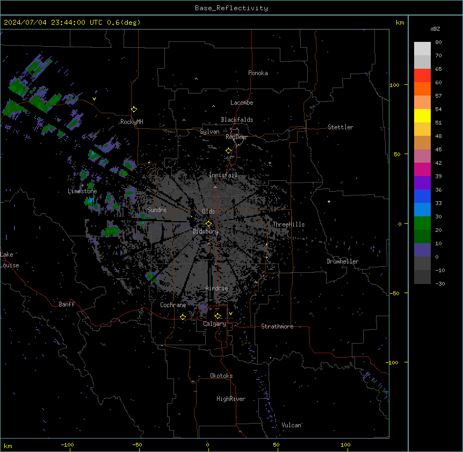Pick the bright yellow 54–51 dBZ legend band
Viewport: 463px width, 452px height.
click(422, 115)
